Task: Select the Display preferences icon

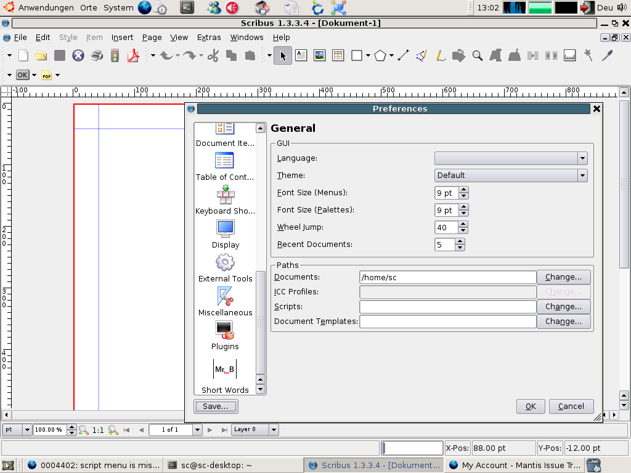Action: (x=225, y=233)
